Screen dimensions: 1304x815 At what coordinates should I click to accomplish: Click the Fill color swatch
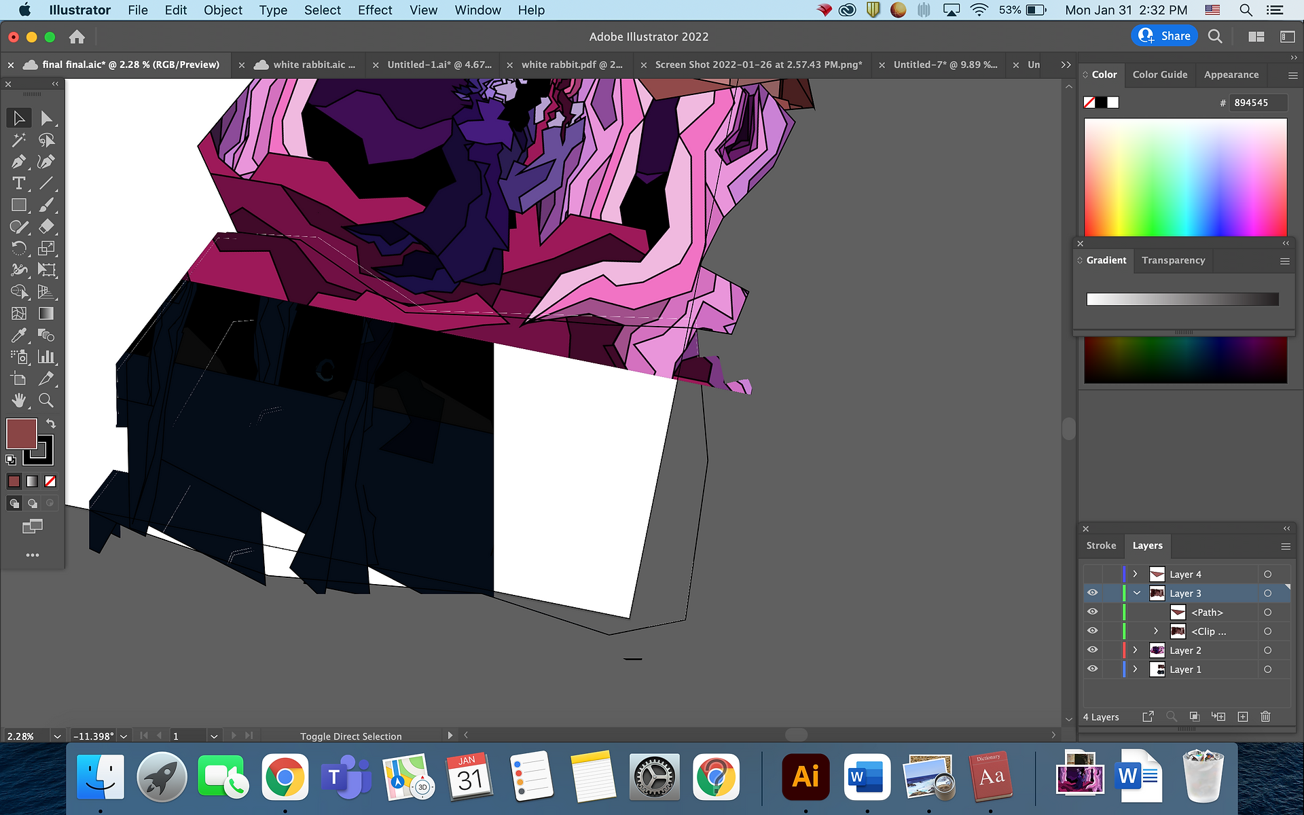point(22,434)
